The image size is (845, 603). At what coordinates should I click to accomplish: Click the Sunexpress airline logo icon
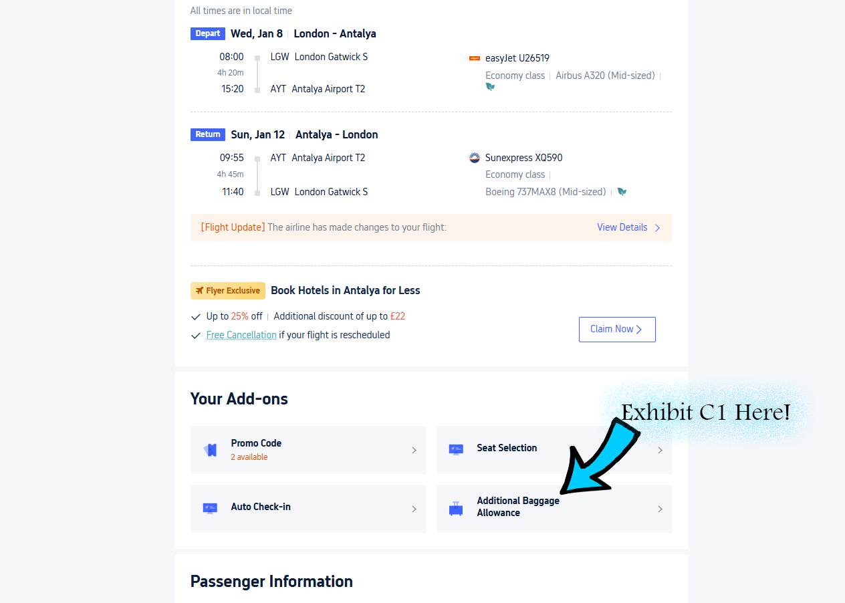[475, 158]
